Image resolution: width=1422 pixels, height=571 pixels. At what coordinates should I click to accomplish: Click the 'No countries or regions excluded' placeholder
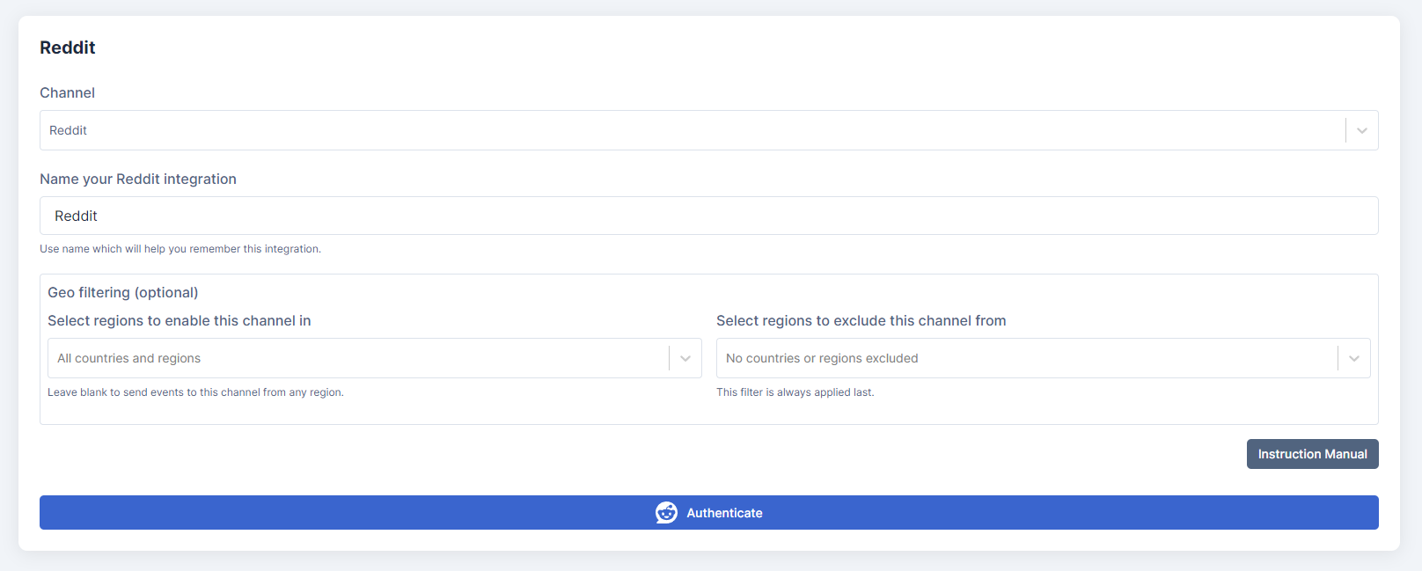[822, 358]
